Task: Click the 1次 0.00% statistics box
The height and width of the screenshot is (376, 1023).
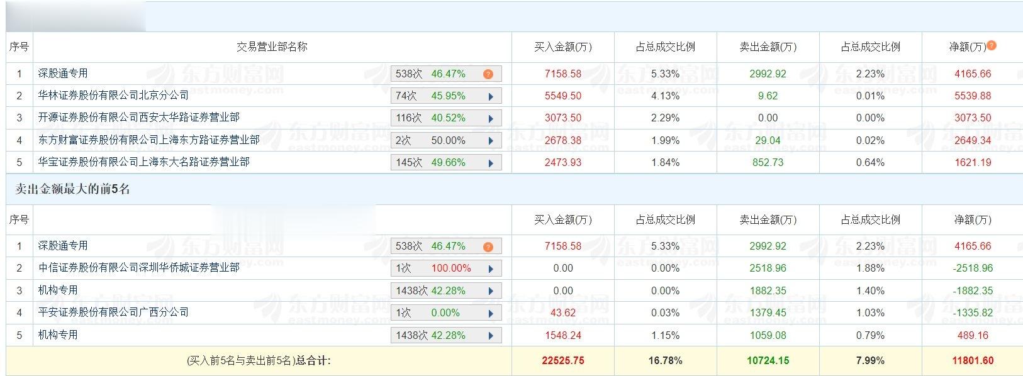Action: (446, 313)
